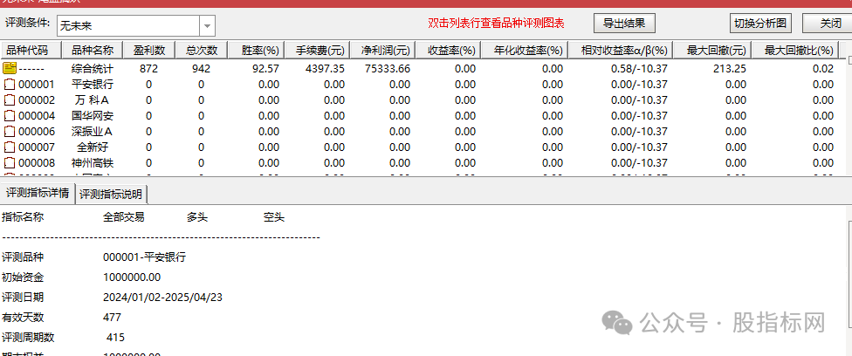The image size is (852, 356).
Task: Open the 评测条件 dropdown arrow
Action: (x=207, y=26)
